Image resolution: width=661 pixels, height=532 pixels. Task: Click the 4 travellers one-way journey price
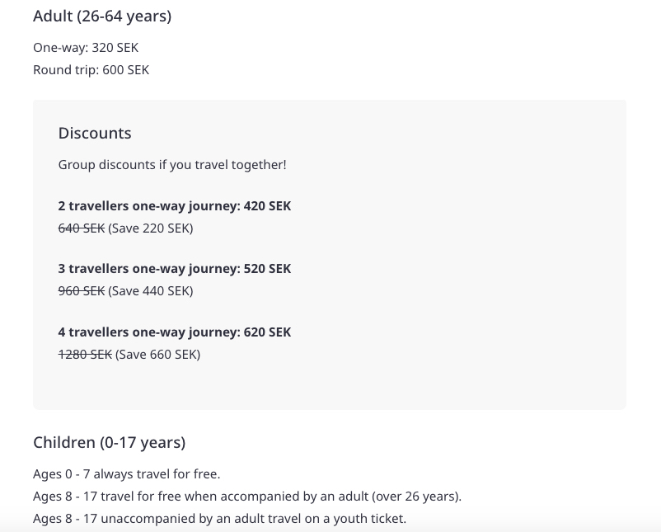coord(175,332)
